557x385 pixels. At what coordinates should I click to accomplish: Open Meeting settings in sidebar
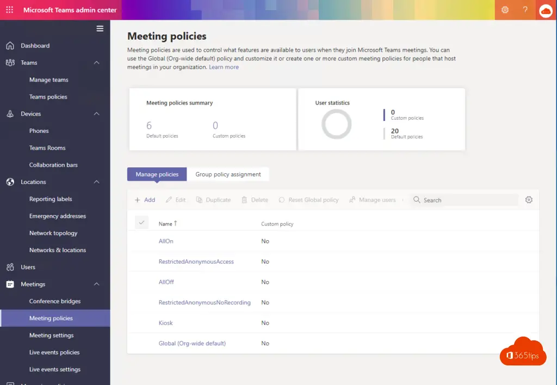[51, 335]
